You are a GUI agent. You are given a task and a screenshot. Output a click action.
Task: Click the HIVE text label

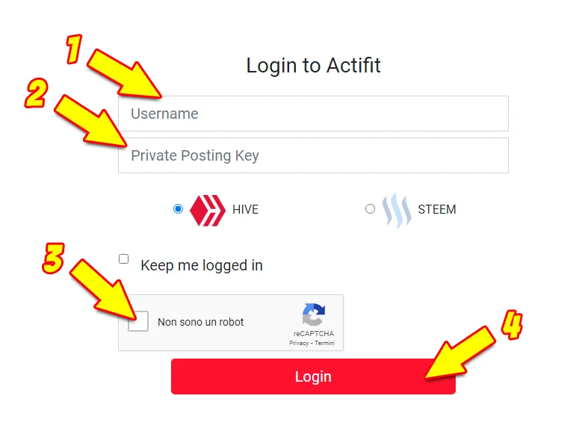[245, 210]
